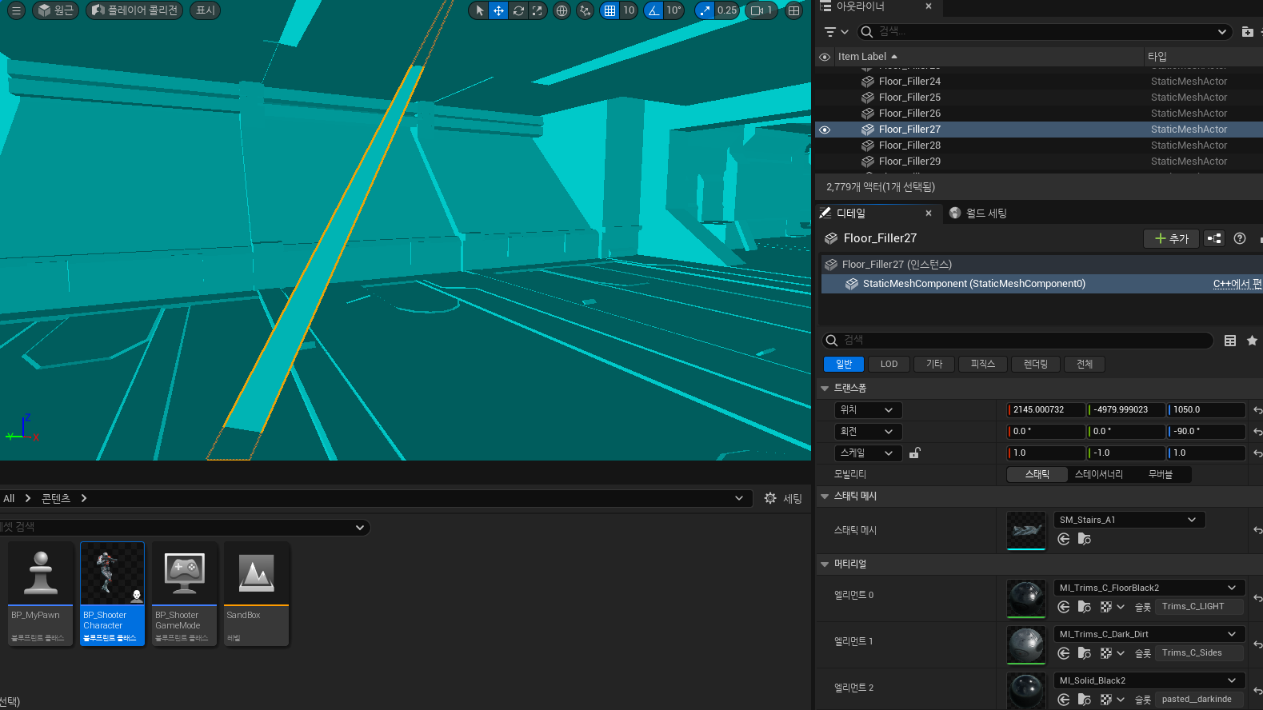Select the 렌더링 filter category
The width and height of the screenshot is (1263, 710).
[x=1036, y=365]
